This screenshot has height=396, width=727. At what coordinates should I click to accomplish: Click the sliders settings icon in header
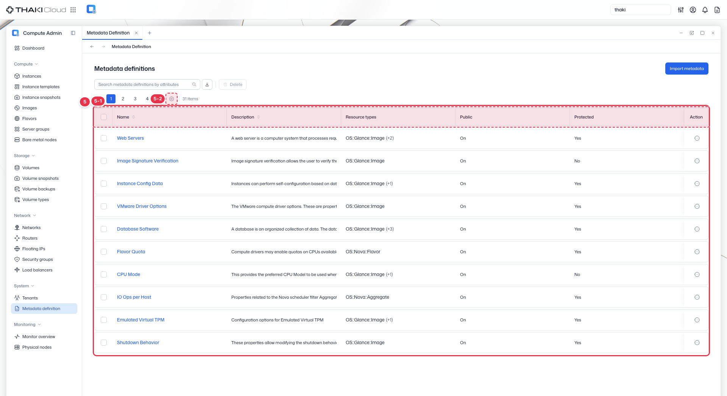click(x=680, y=10)
